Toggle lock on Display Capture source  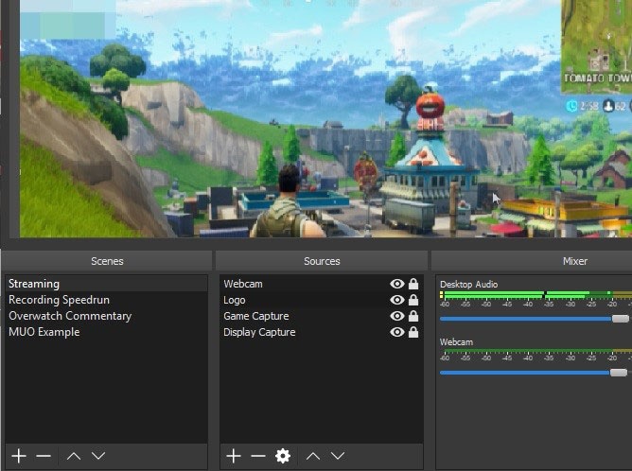click(x=413, y=332)
